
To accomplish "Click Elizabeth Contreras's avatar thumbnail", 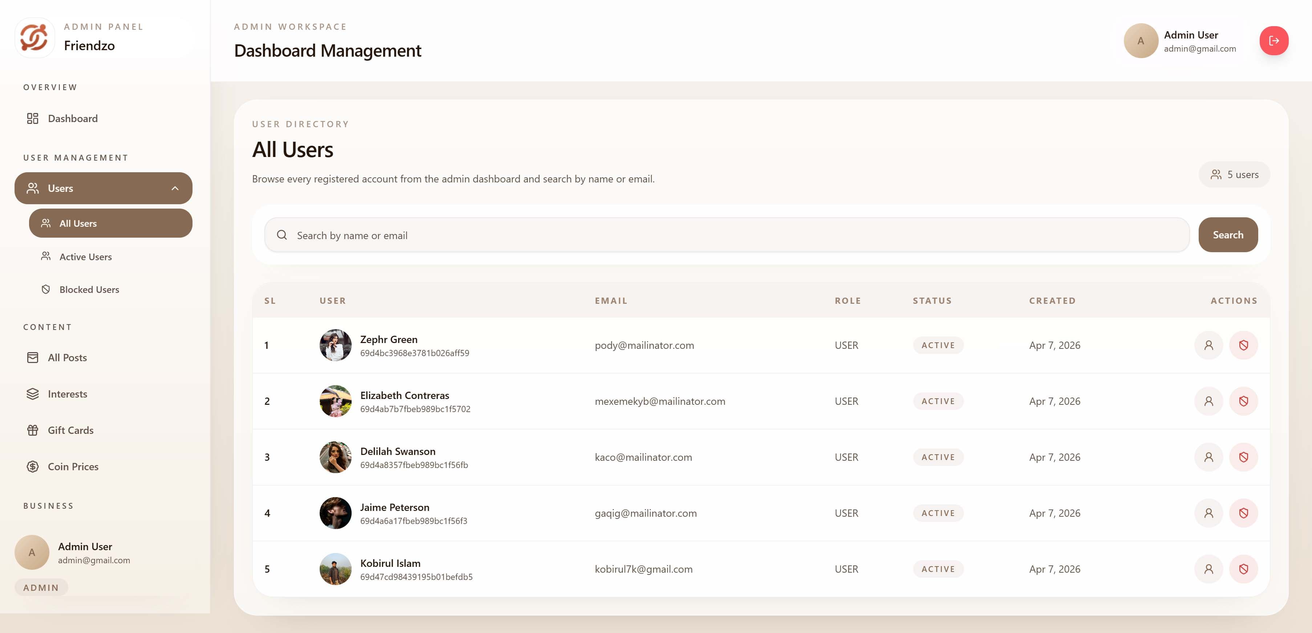I will click(335, 401).
